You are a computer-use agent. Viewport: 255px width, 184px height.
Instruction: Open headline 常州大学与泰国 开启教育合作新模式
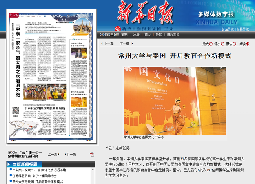point(38,182)
